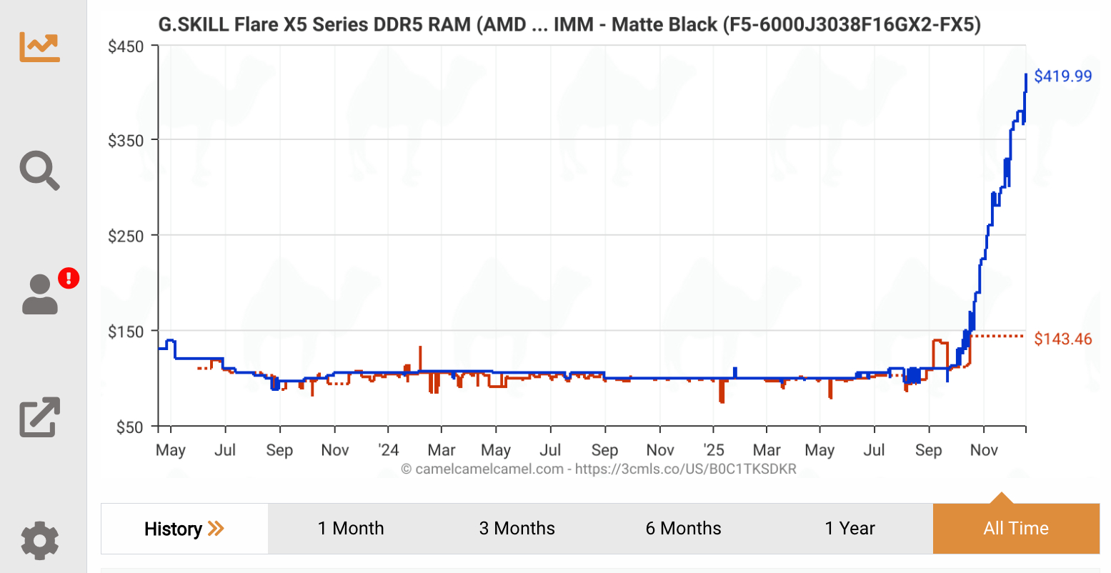Switch to the 1 Month price view

pos(351,529)
